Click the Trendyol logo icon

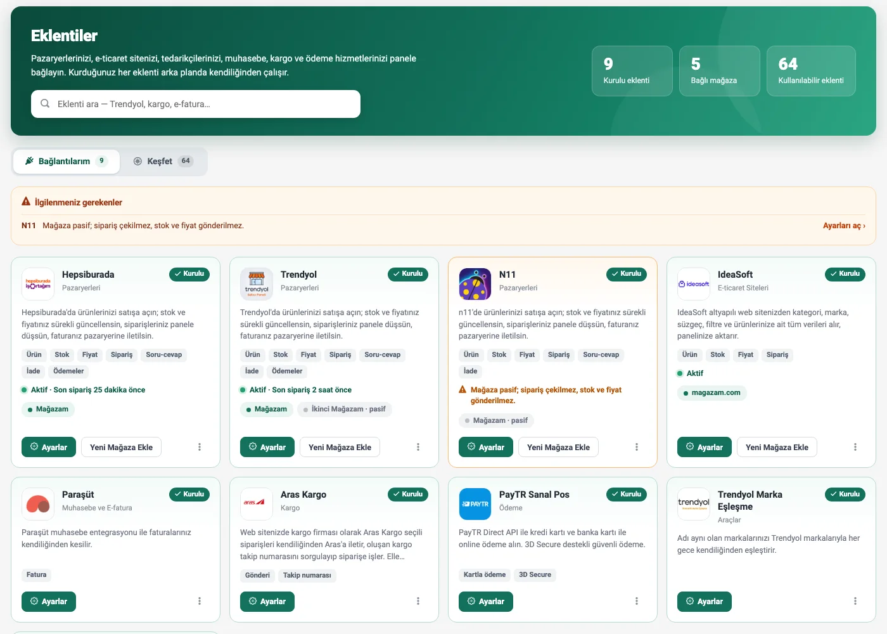click(257, 284)
